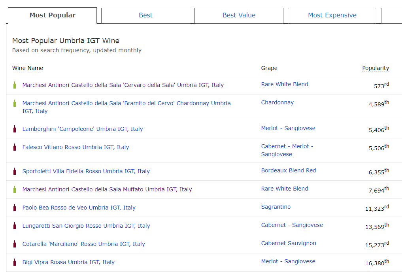Click the popularity rank 13,569th
Viewport: 402px width, 272px height.
[x=377, y=226]
